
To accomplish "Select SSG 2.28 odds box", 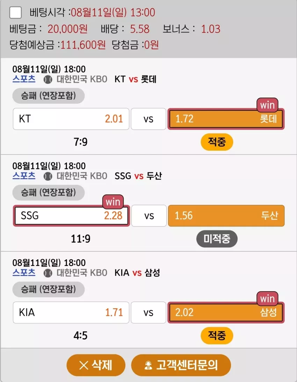I will [71, 216].
